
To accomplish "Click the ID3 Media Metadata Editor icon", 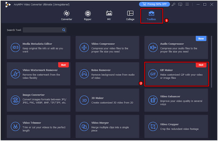I will 15,47.
